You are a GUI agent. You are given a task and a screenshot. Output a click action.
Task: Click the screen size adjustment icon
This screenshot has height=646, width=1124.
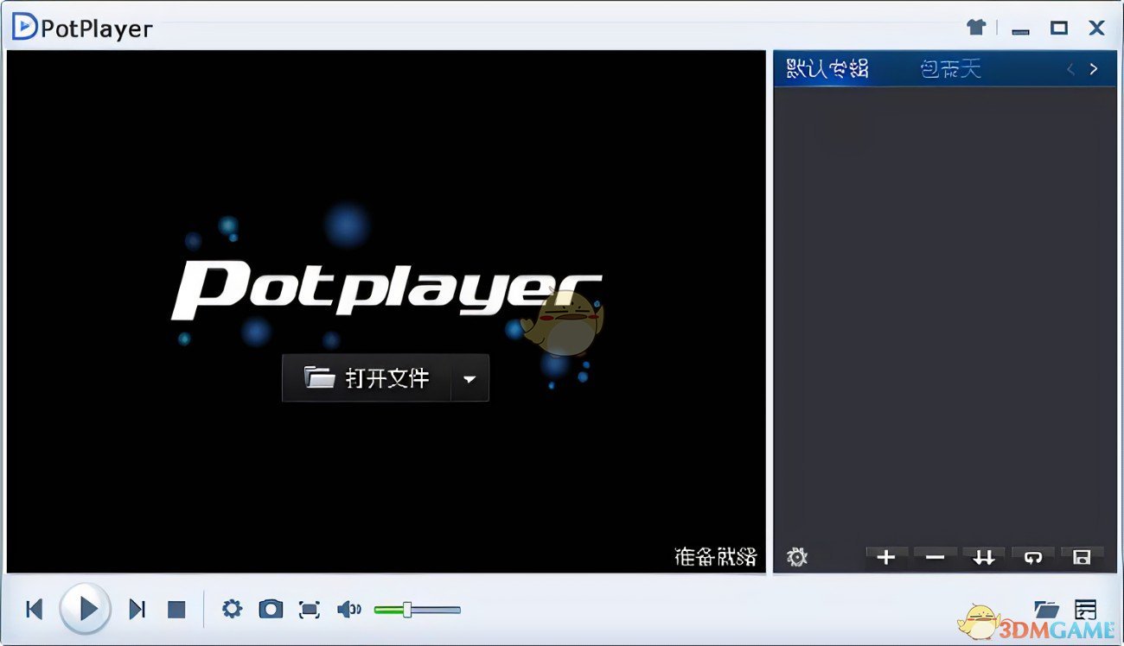[x=310, y=609]
